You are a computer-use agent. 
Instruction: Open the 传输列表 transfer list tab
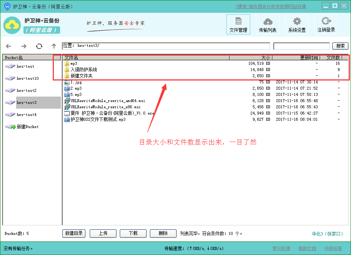click(x=267, y=25)
